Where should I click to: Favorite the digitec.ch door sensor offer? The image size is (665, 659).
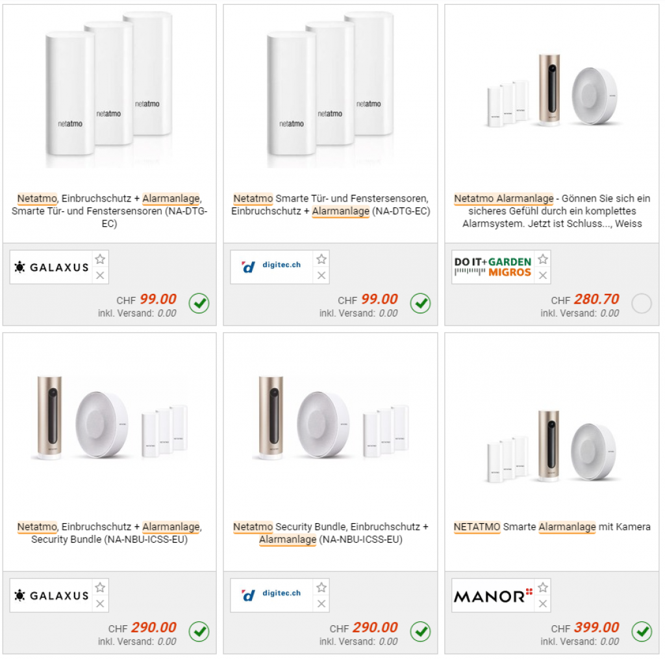[x=321, y=259]
